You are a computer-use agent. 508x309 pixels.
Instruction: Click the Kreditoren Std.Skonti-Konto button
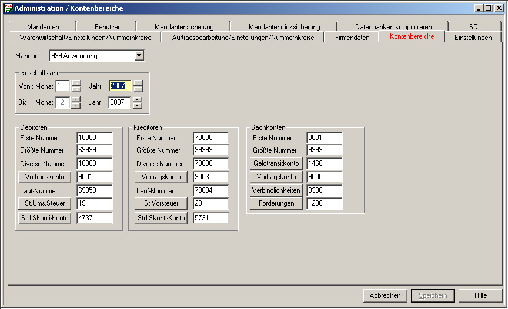(x=161, y=218)
